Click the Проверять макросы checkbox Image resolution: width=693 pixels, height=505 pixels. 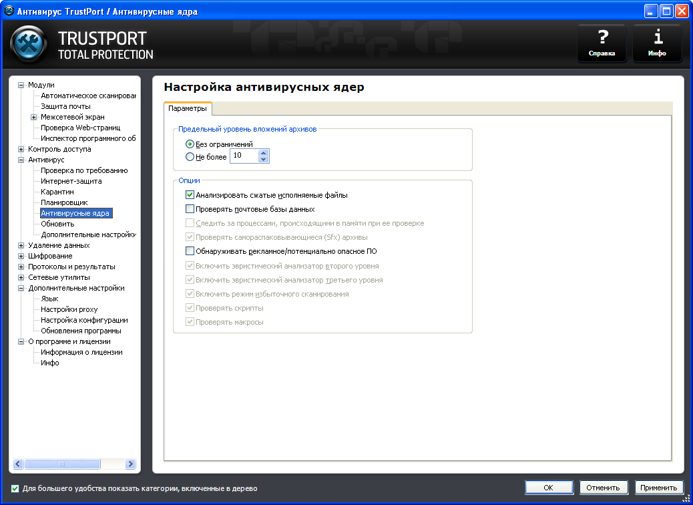click(x=190, y=322)
